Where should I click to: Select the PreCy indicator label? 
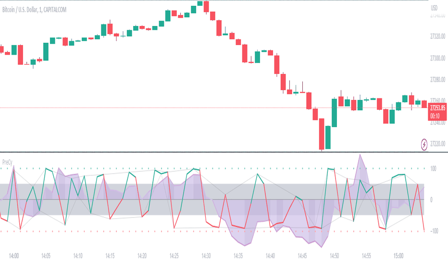pos(8,162)
